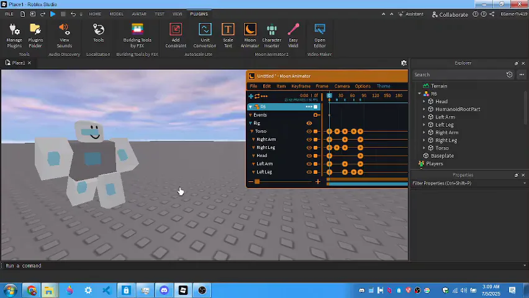This screenshot has height=298, width=529.
Task: Hide the Left Leg track
Action: (x=309, y=172)
